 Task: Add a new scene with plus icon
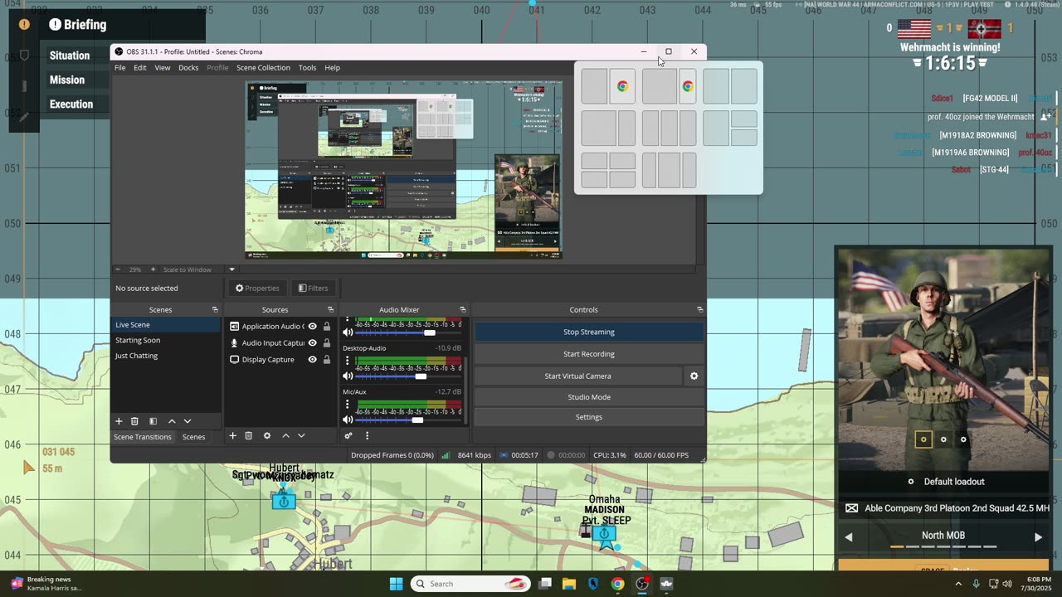[x=119, y=421]
